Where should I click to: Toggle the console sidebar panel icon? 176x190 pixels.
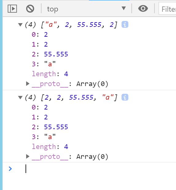point(12,9)
